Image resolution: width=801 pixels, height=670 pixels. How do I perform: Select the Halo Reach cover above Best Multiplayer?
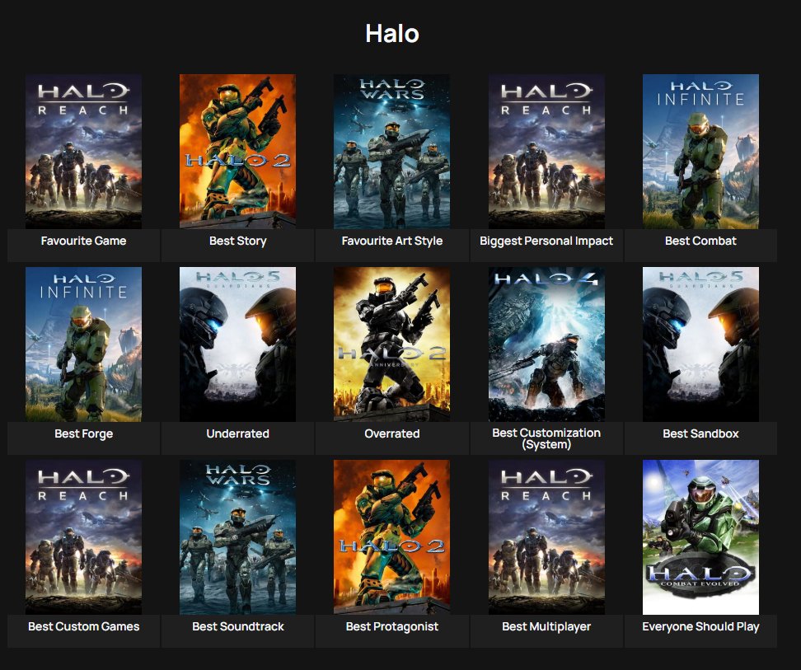coord(546,537)
